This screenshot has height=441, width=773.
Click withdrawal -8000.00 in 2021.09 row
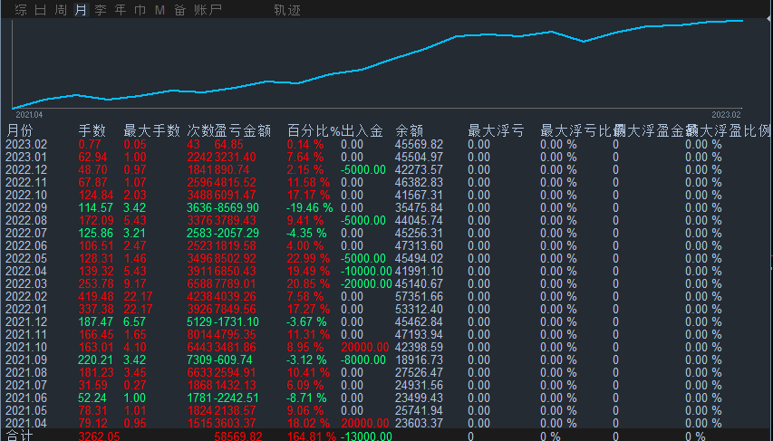[x=363, y=360]
